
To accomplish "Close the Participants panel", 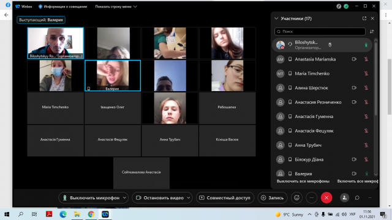I will [x=372, y=18].
